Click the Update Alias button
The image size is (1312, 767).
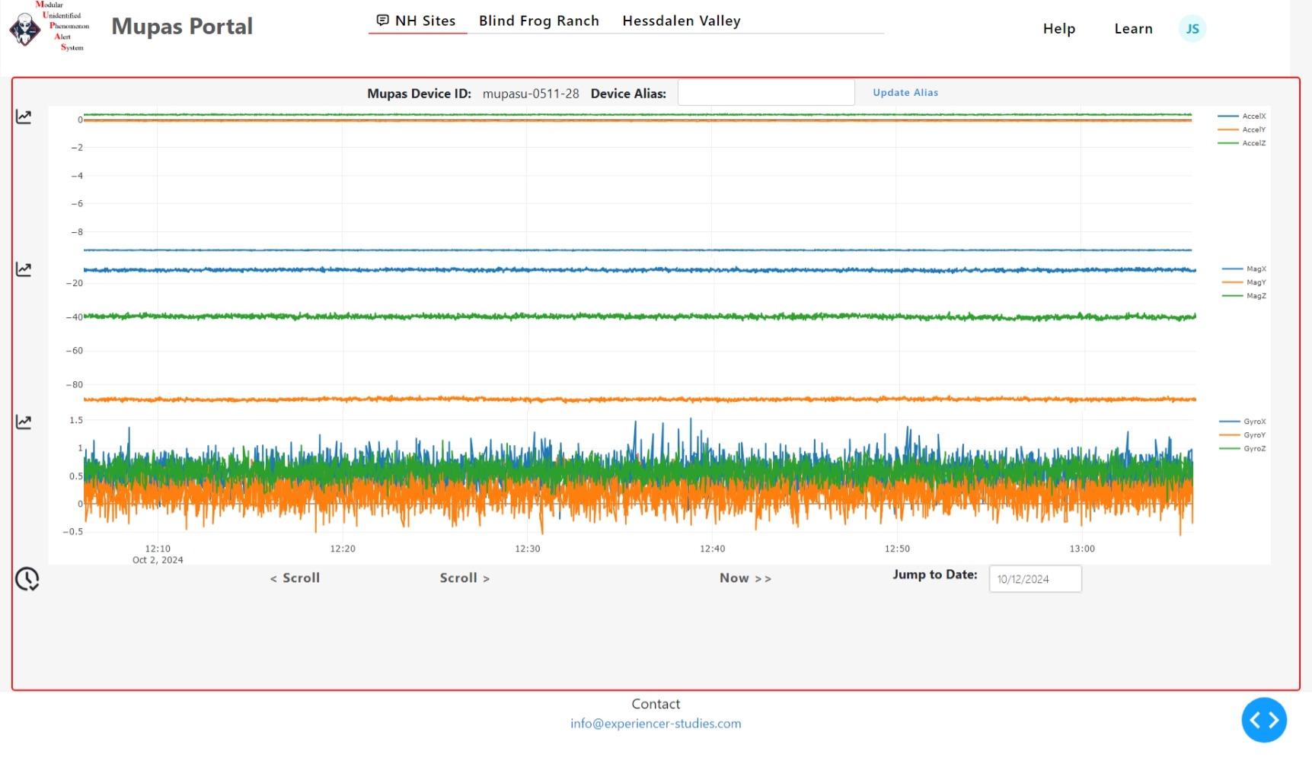[905, 93]
